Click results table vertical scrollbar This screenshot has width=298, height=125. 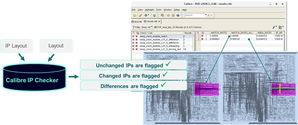[x=283, y=43]
